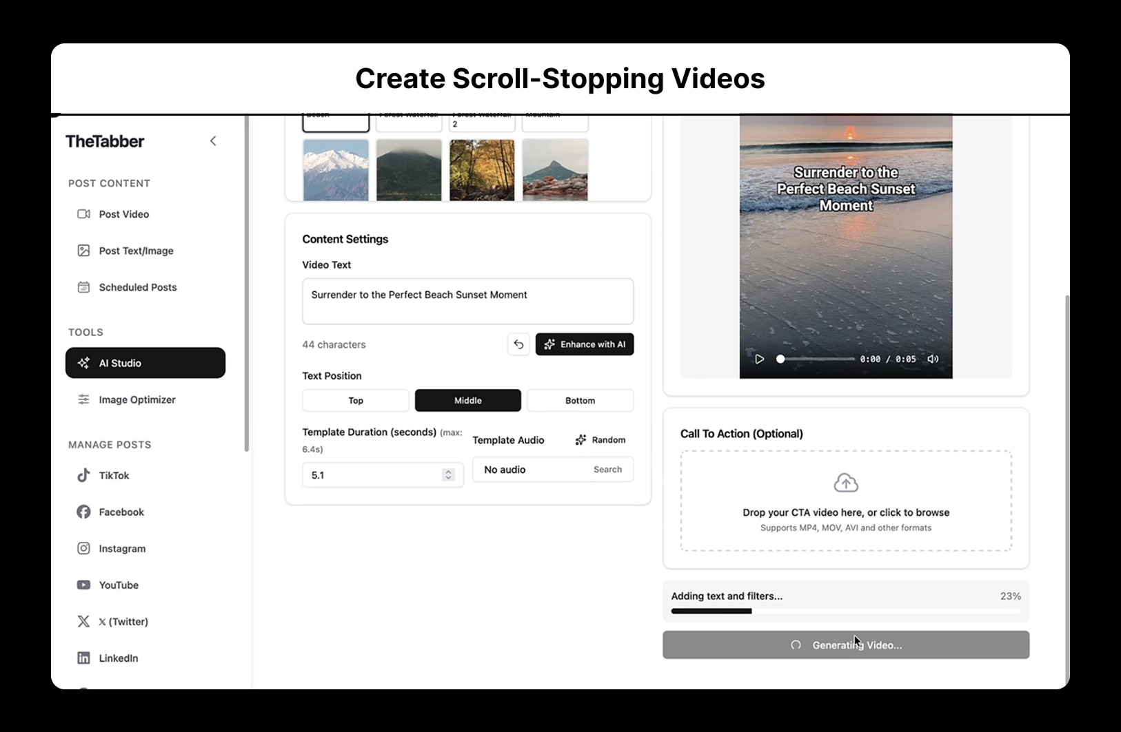Open the audio Search field
This screenshot has height=732, width=1121.
tap(607, 469)
